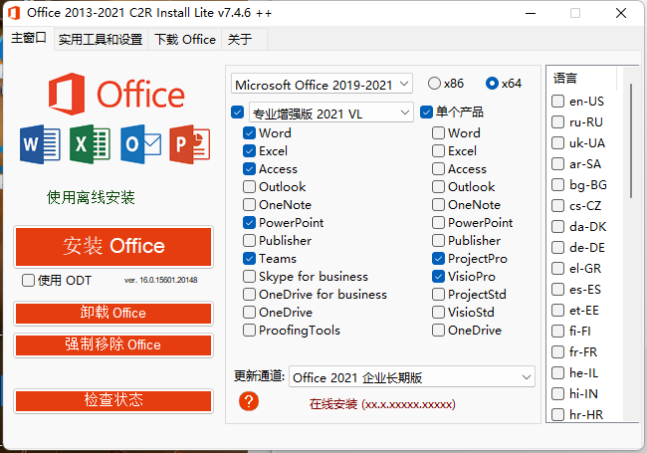Click the Outlook icon in the logo
This screenshot has height=453, width=647.
point(140,145)
